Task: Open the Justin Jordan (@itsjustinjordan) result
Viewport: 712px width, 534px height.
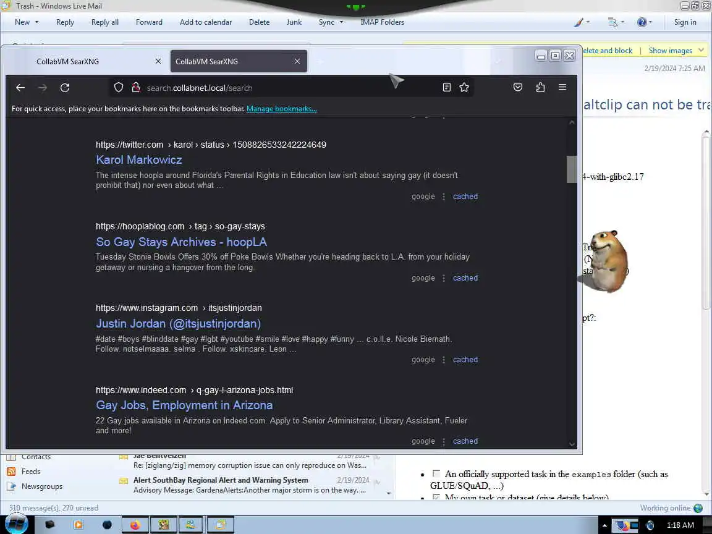Action: pos(178,324)
